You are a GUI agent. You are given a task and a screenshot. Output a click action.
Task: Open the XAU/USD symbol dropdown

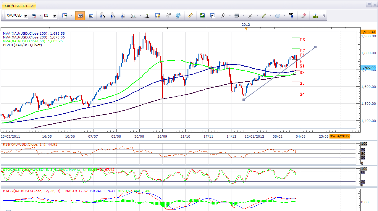coord(25,16)
